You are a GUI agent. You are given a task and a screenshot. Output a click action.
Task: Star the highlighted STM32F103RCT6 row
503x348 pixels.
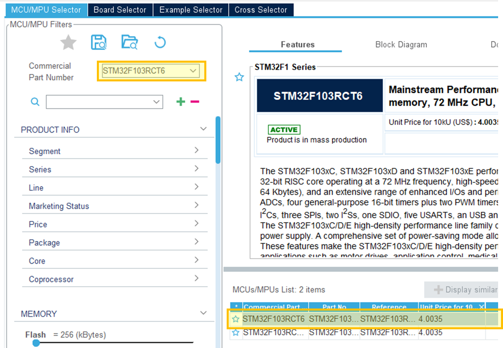click(x=236, y=319)
